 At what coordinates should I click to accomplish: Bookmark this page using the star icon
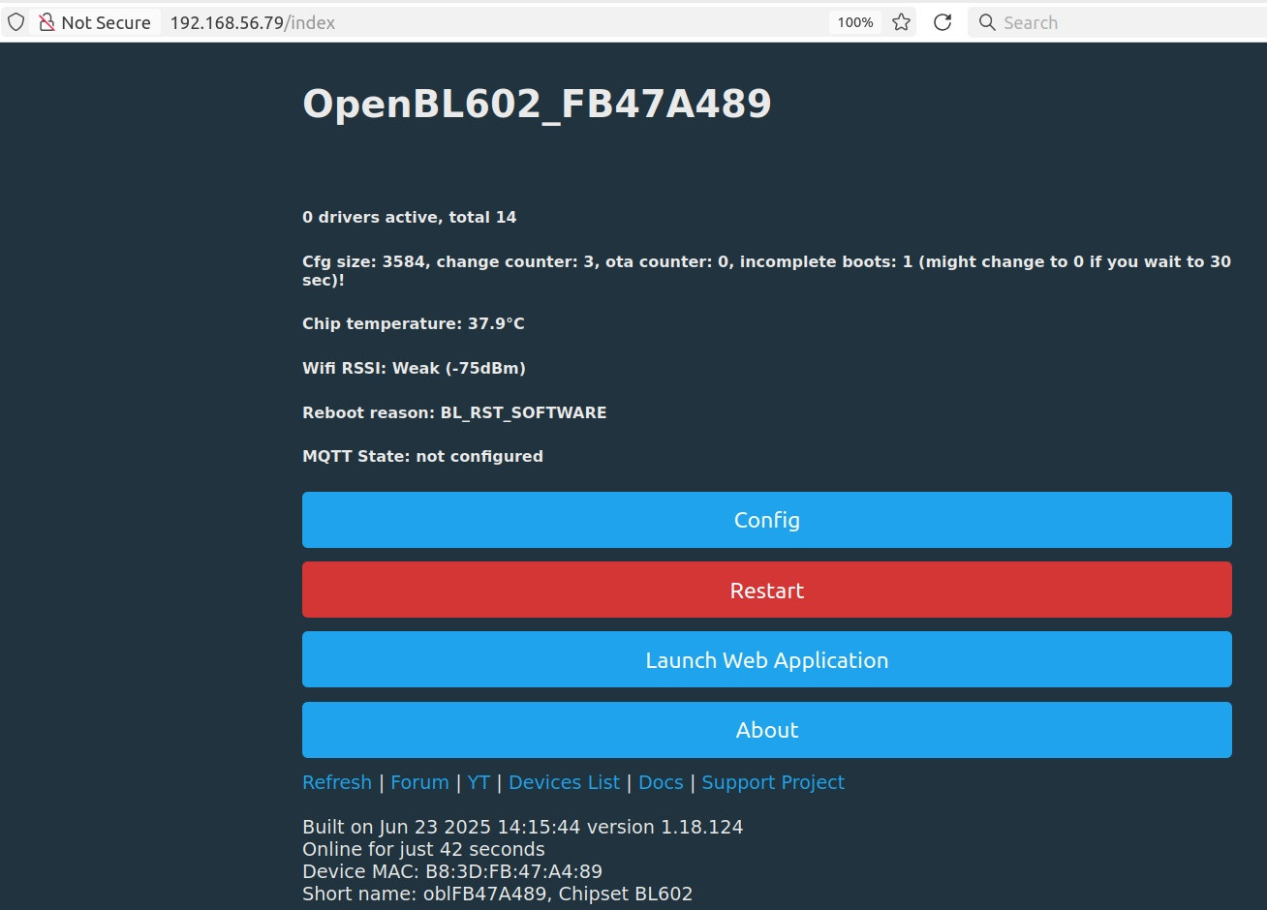tap(901, 21)
